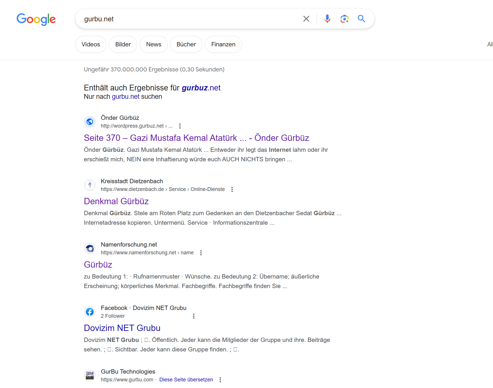
Task: Click GurBu Technologies favicon
Action: tap(90, 375)
